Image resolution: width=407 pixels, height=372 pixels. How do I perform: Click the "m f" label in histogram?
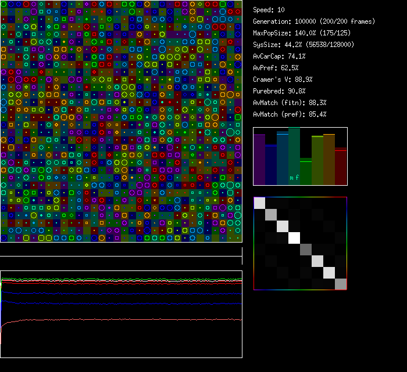pyautogui.click(x=294, y=178)
